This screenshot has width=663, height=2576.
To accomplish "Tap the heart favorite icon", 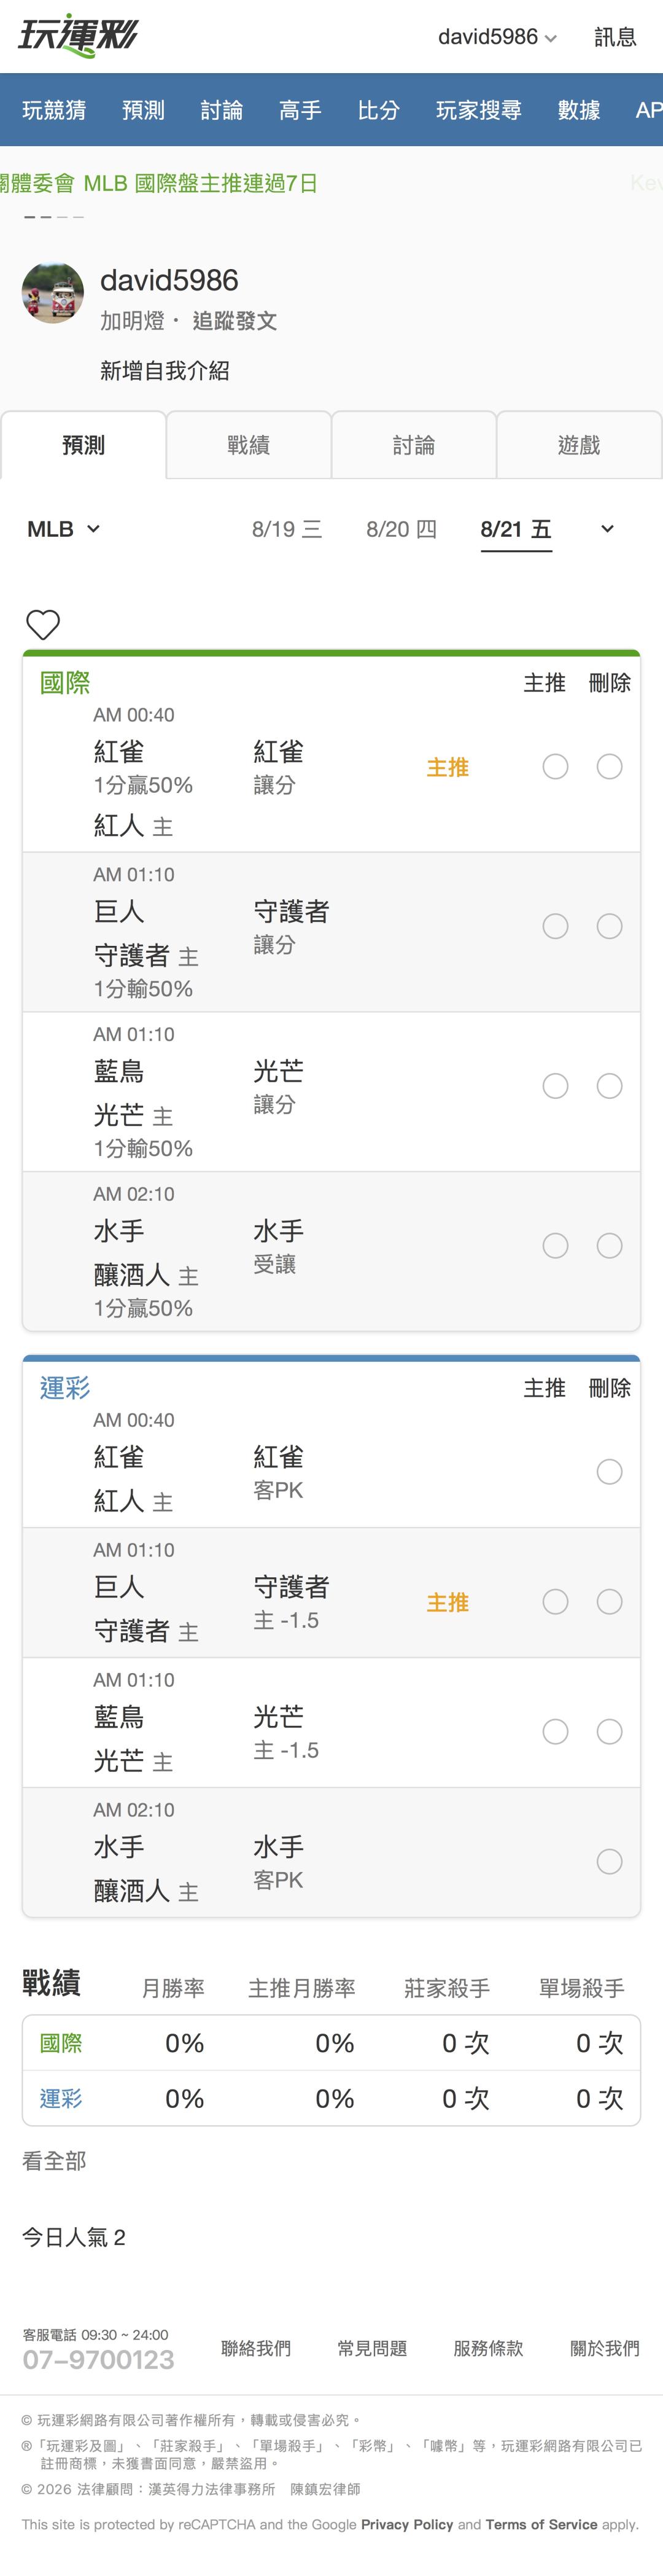I will pyautogui.click(x=43, y=625).
